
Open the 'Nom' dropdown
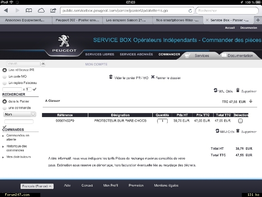(x=20, y=114)
